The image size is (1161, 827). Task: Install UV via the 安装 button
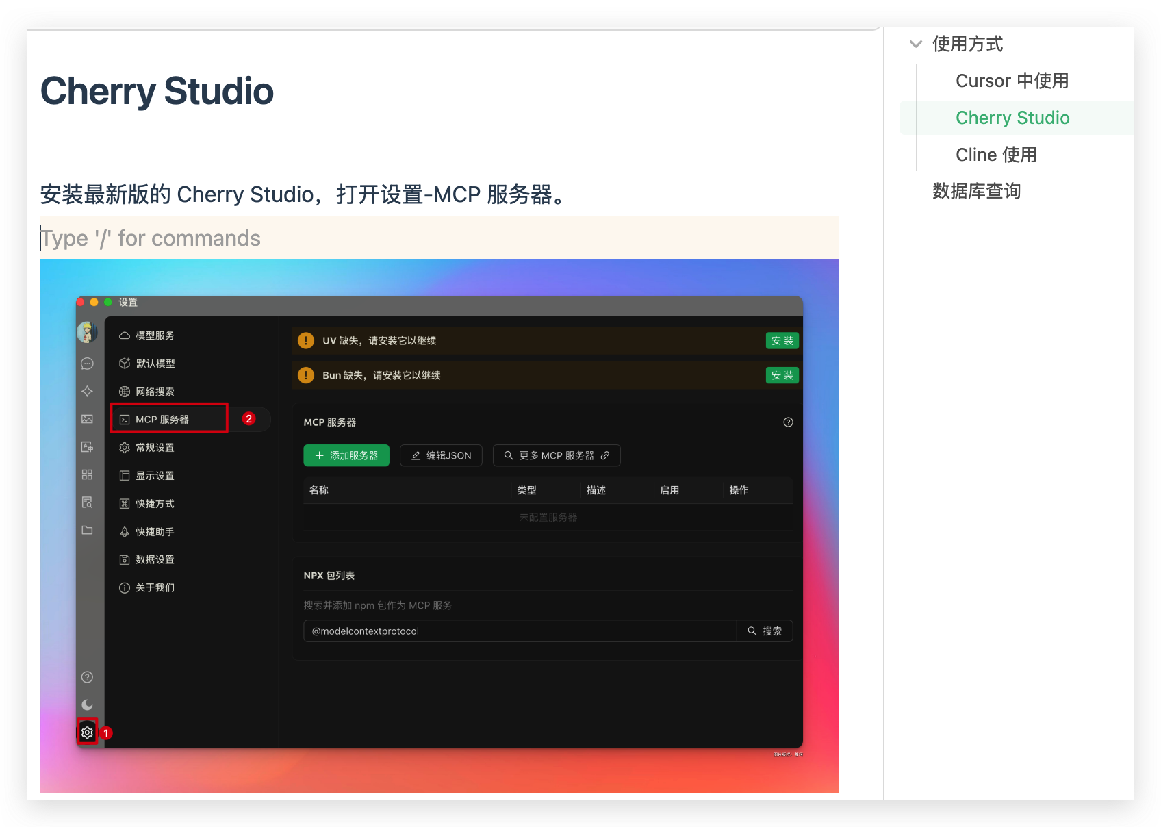[782, 340]
